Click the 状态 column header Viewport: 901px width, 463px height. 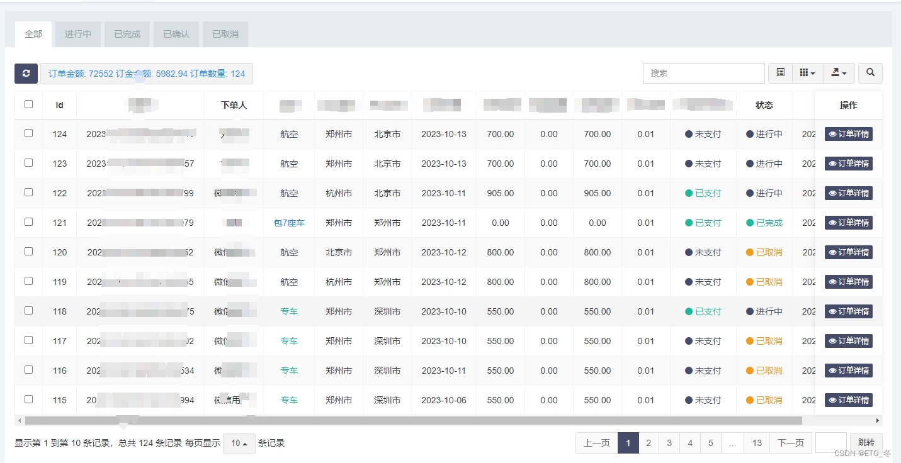pyautogui.click(x=764, y=105)
